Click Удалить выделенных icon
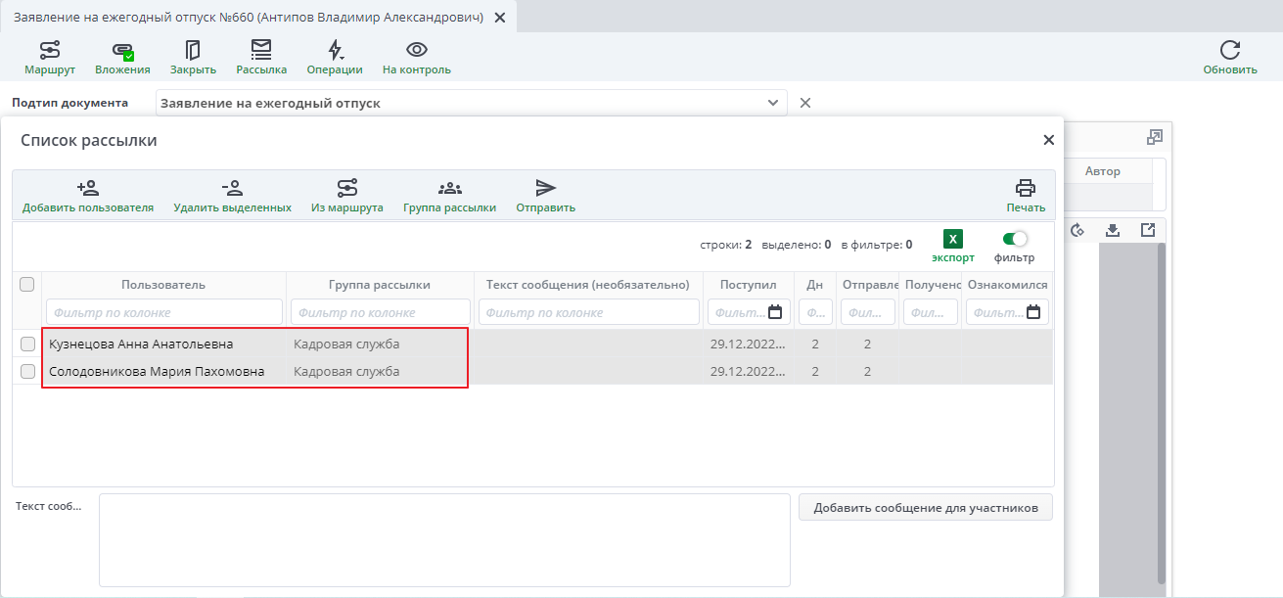This screenshot has height=598, width=1283. tap(232, 188)
